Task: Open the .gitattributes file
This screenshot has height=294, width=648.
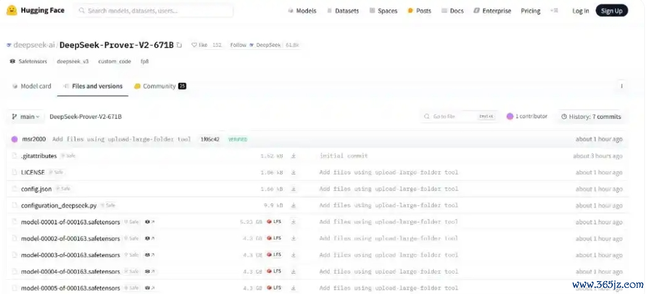Action: 39,156
